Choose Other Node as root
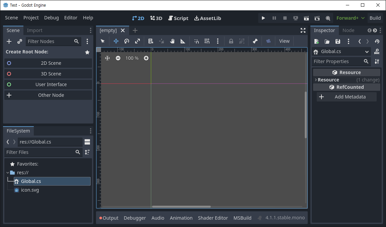Image resolution: width=386 pixels, height=227 pixels. [x=48, y=95]
